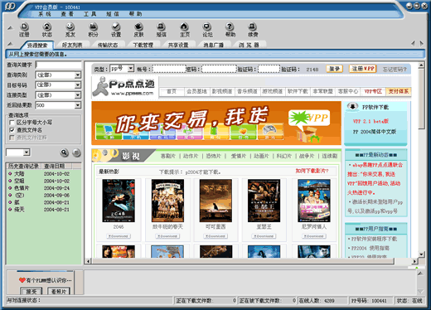Click the VPP speech-bubble graphic in the banner
This screenshot has height=310, width=431.
click(x=309, y=119)
